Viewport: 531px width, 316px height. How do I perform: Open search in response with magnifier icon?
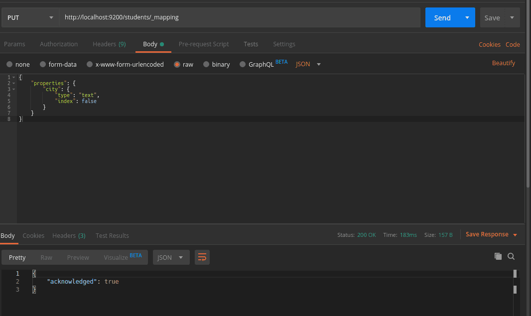(511, 256)
